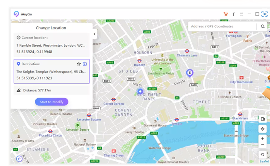Click the search magnifier icon
Image resolution: width=270 pixels, height=166 pixels.
pos(262,26)
